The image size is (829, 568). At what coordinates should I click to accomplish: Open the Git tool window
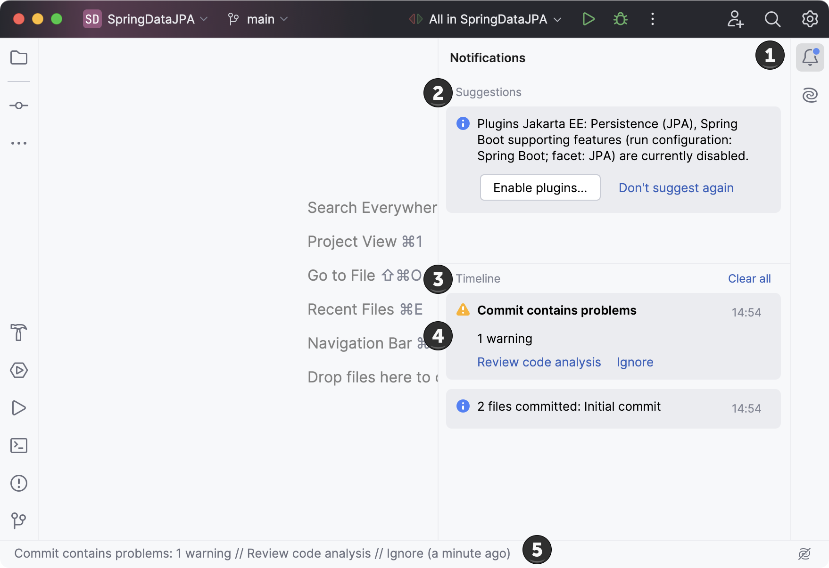tap(18, 520)
